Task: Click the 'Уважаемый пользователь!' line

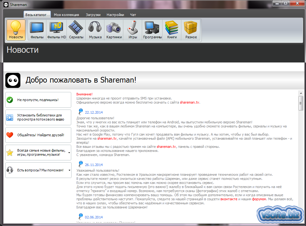Action: pyautogui.click(x=98, y=170)
